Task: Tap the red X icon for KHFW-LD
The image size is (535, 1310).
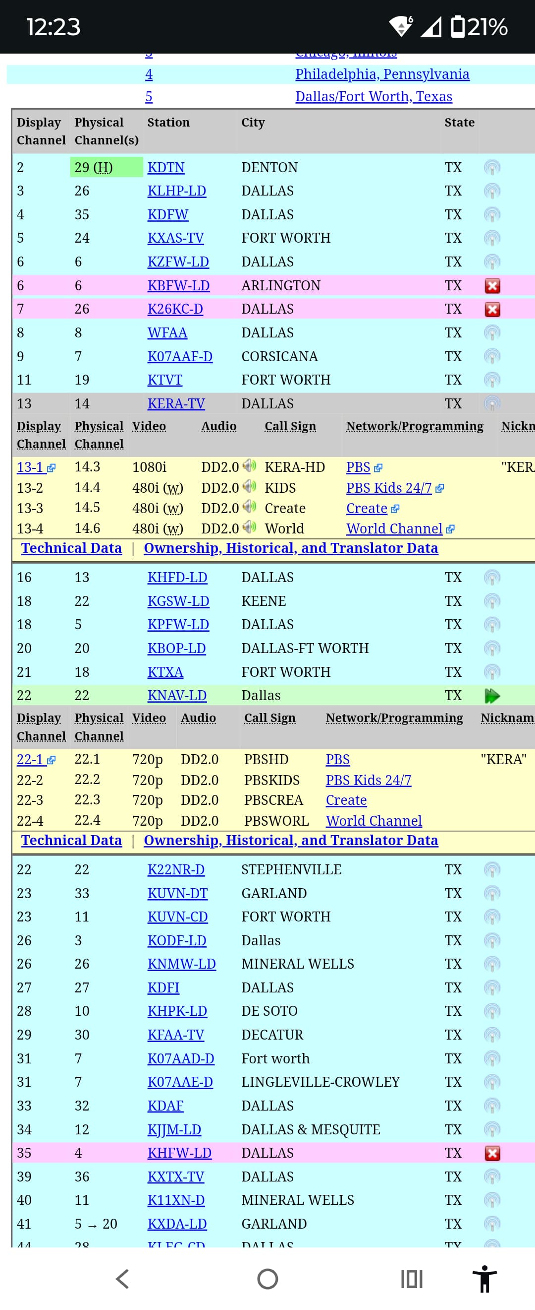Action: tap(492, 1153)
